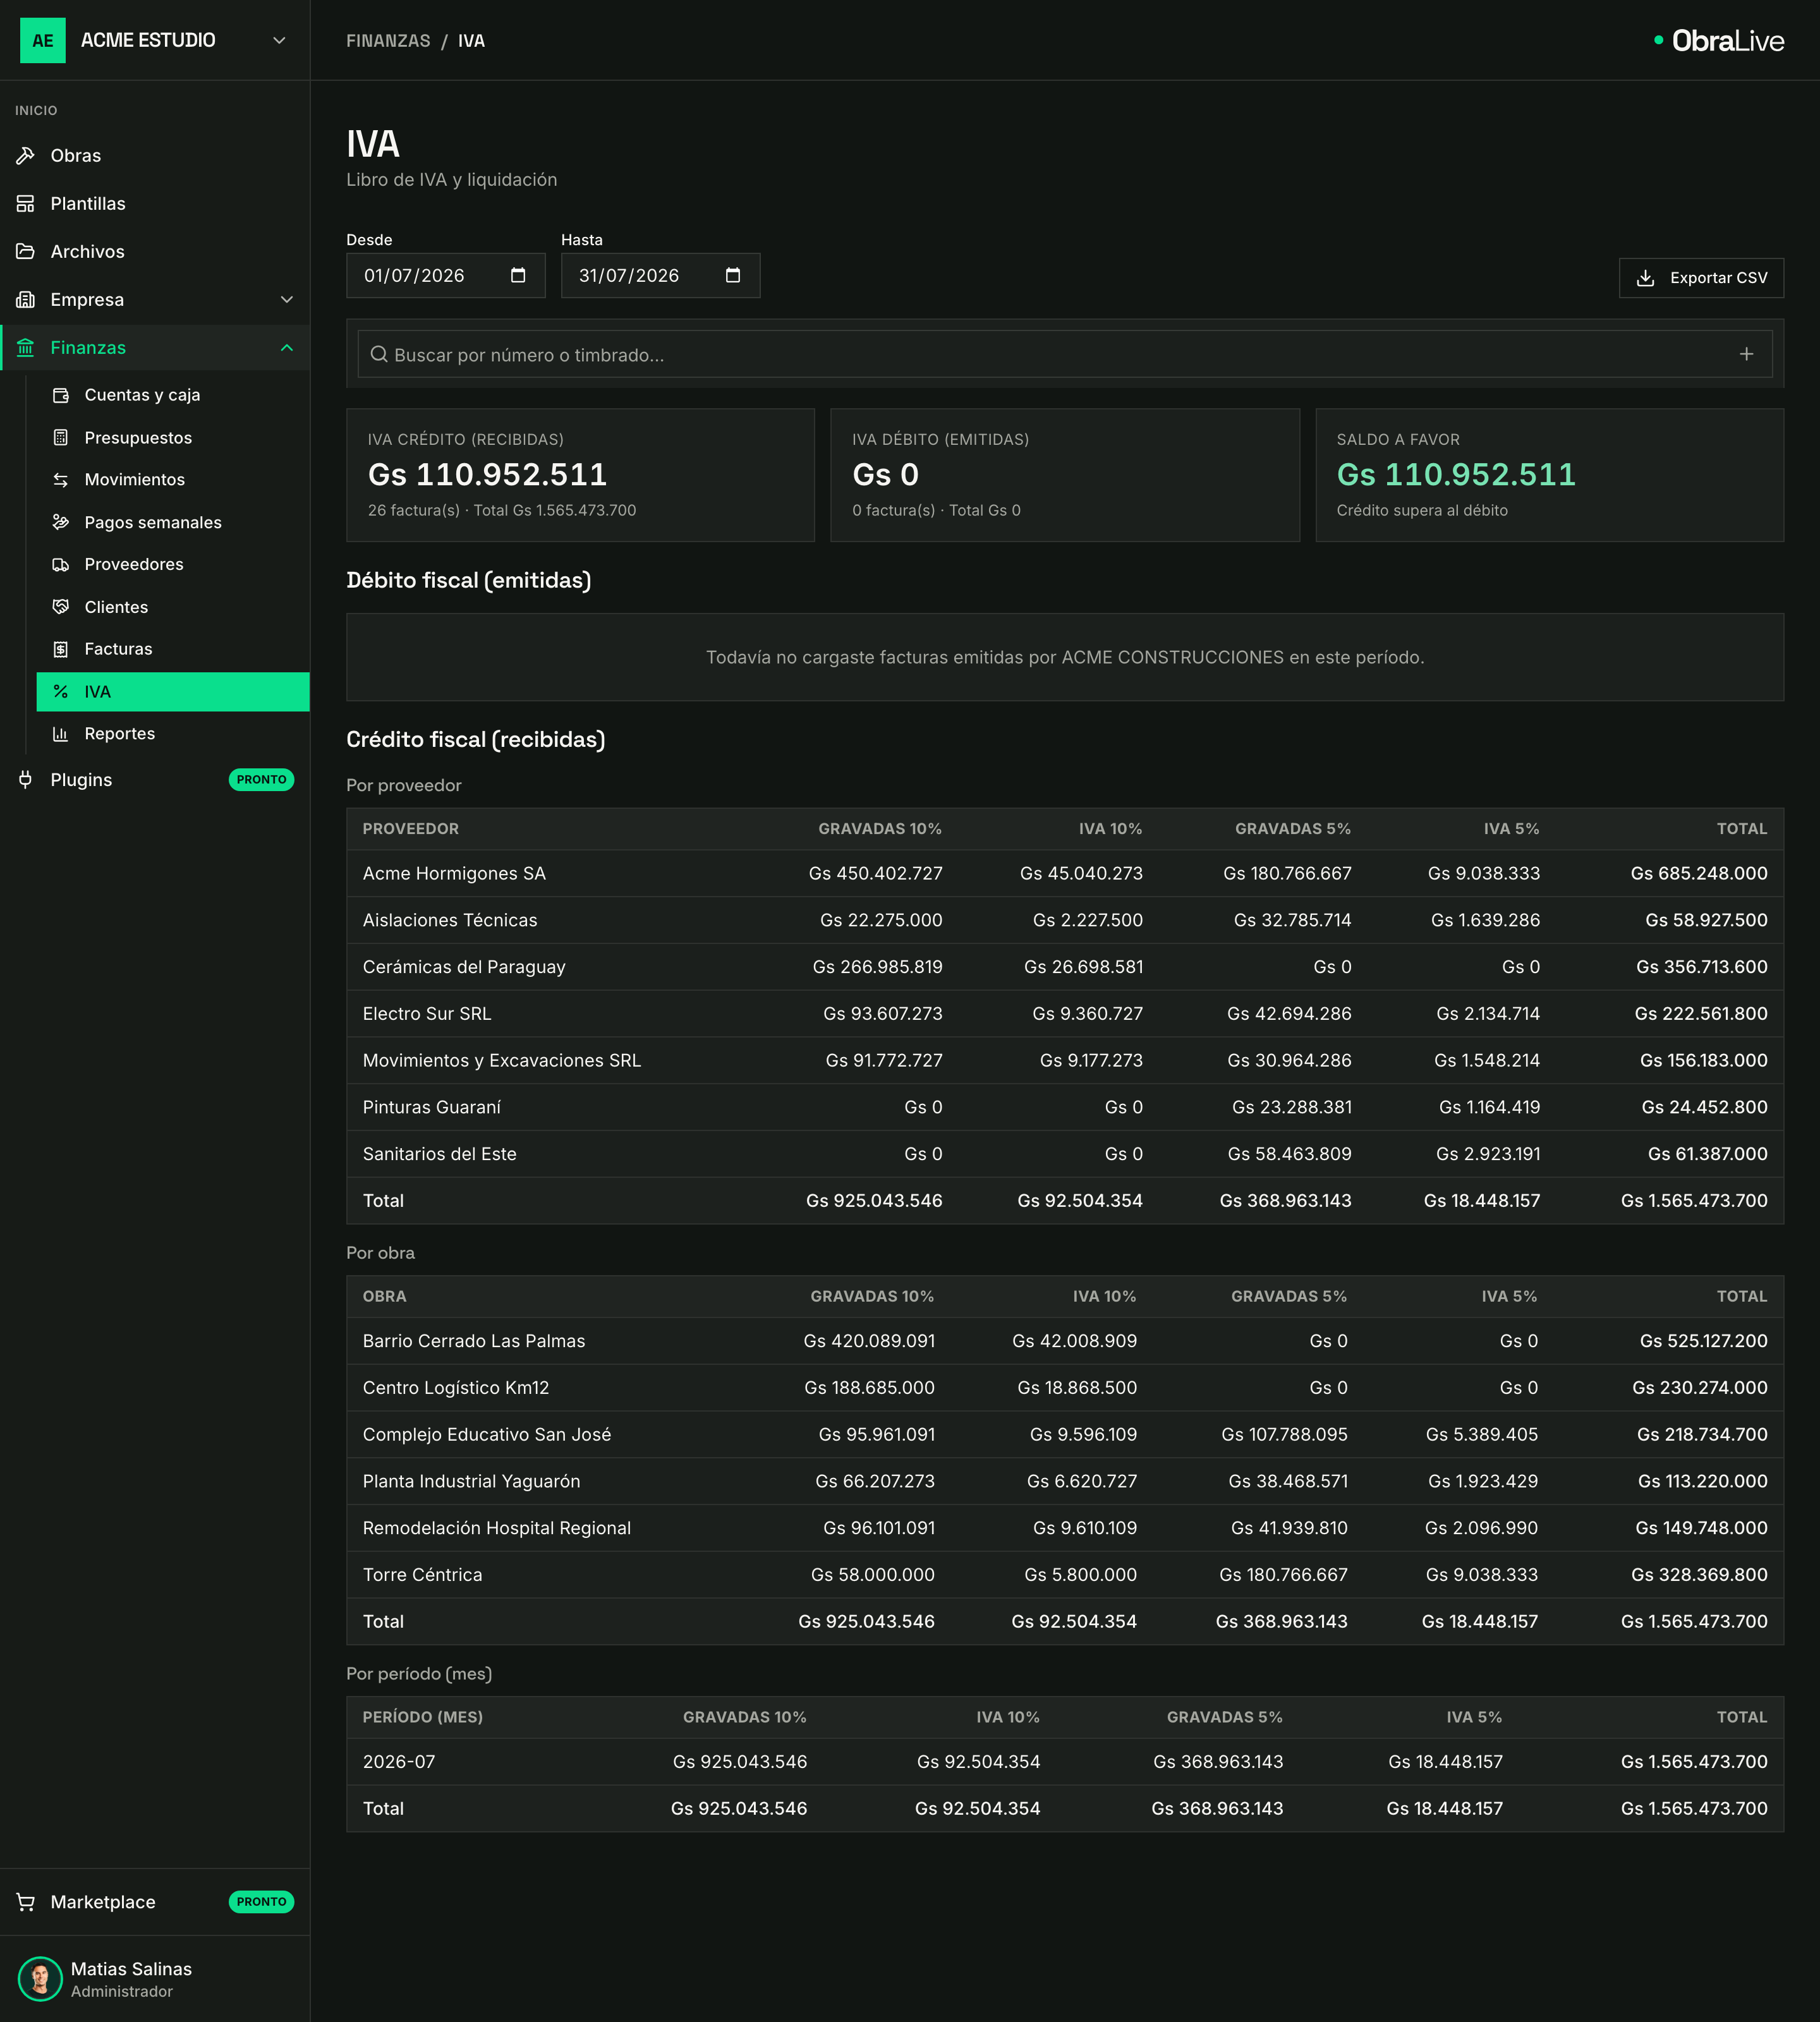This screenshot has width=1820, height=2022.
Task: Go to Facturas in sidebar
Action: [x=173, y=649]
